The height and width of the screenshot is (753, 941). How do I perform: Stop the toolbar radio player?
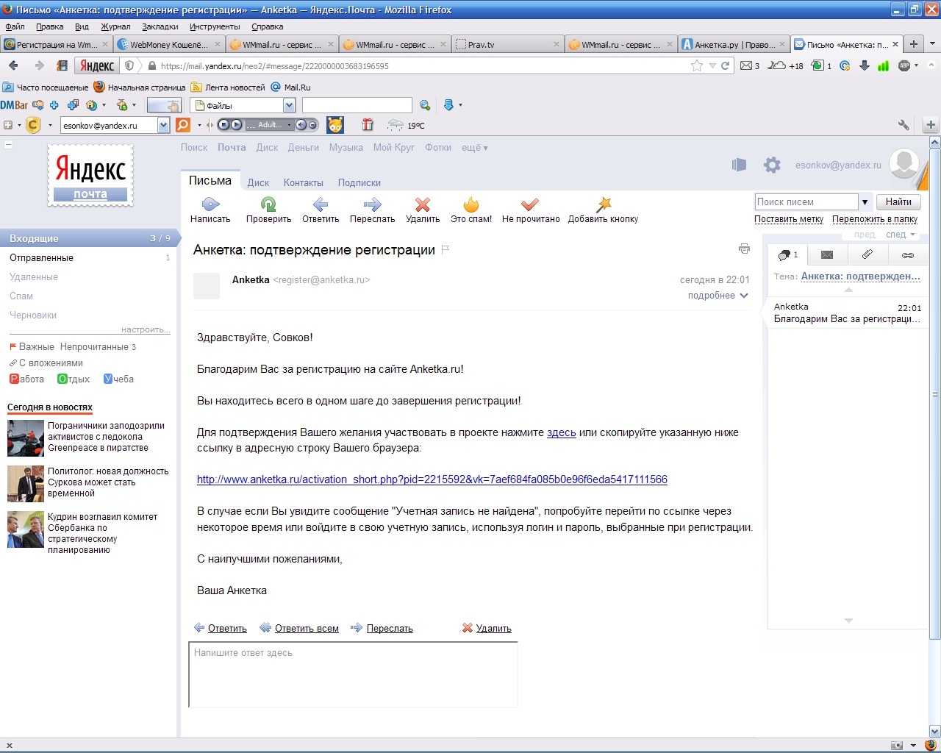223,125
